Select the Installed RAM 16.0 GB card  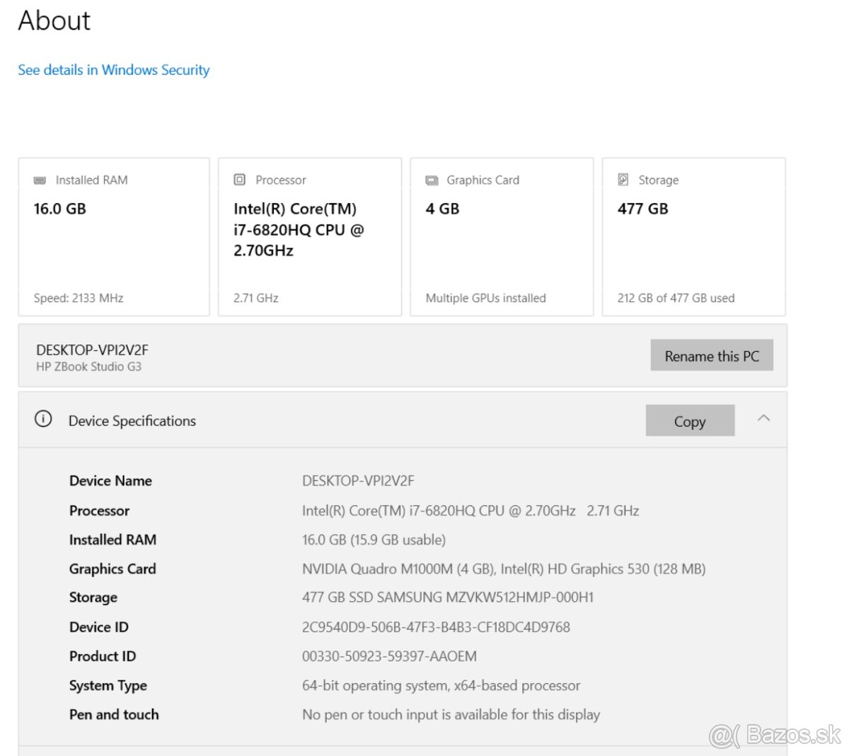point(114,236)
